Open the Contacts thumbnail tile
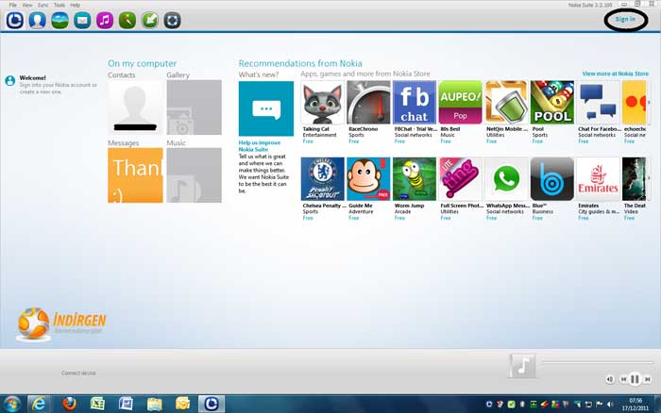This screenshot has height=413, width=661. click(x=135, y=107)
